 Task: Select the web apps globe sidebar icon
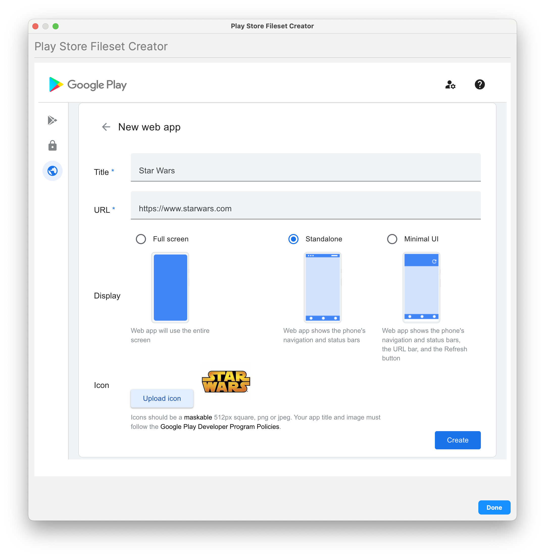coord(52,171)
